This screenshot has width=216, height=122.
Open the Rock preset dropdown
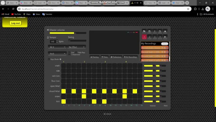tap(57, 54)
